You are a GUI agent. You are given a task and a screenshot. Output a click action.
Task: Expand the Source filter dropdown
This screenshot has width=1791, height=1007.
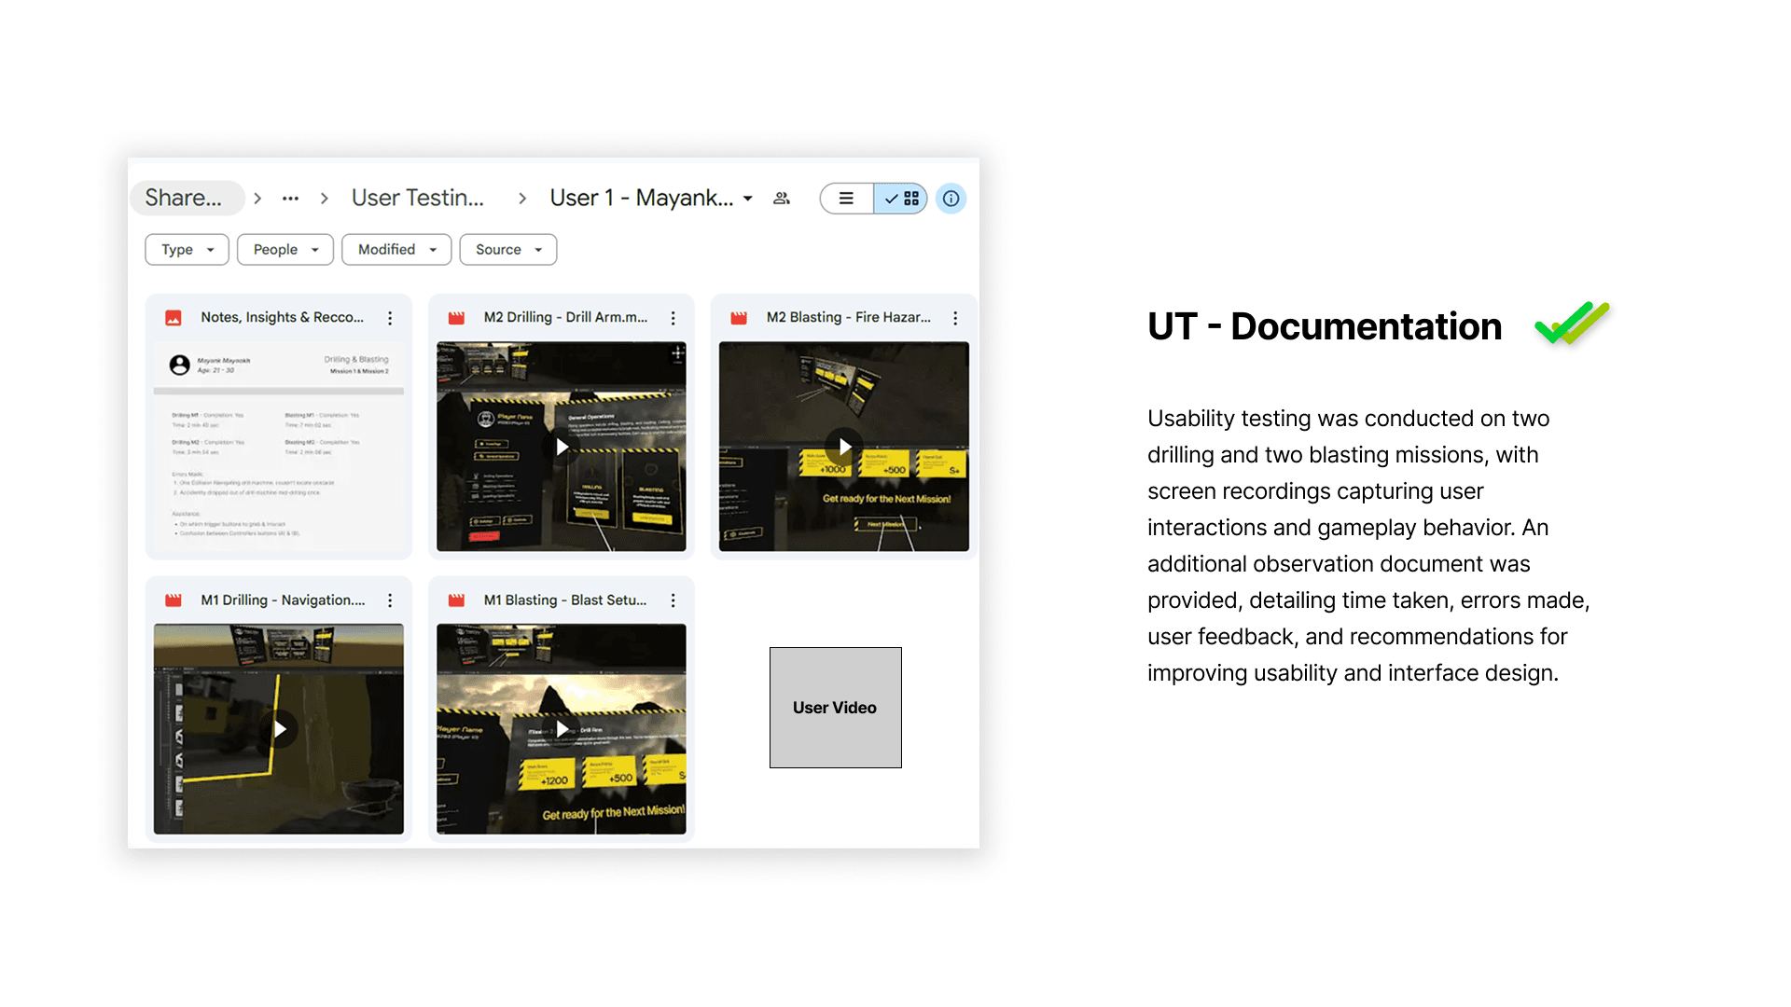(507, 250)
